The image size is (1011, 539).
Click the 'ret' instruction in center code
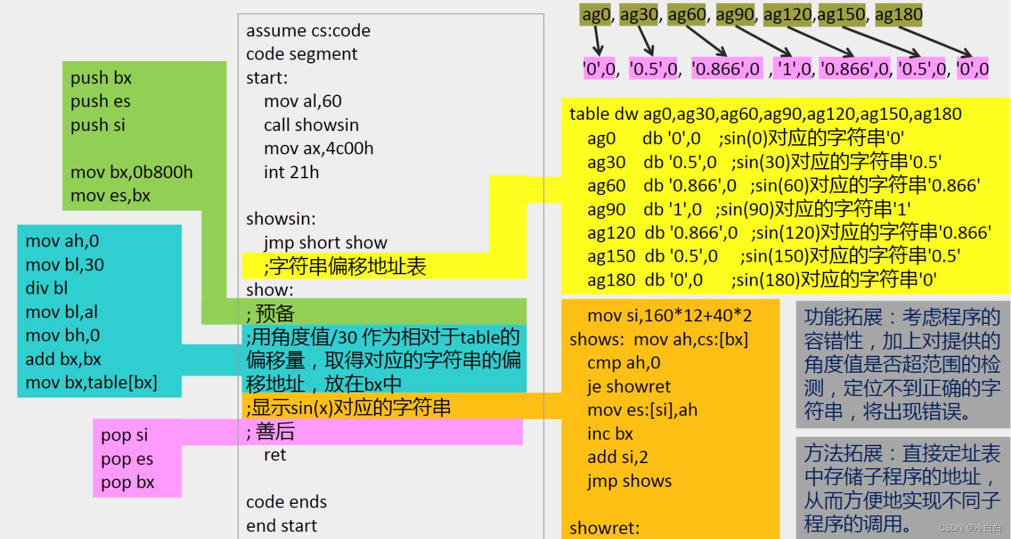point(274,455)
